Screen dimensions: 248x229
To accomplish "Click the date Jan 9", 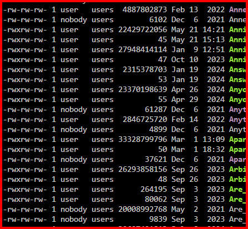I will tap(185, 49).
